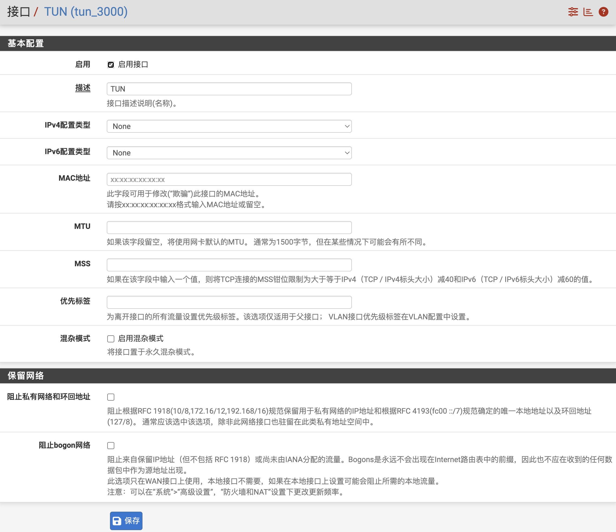
Task: Click the 接口 breadcrumb item
Action: (18, 12)
